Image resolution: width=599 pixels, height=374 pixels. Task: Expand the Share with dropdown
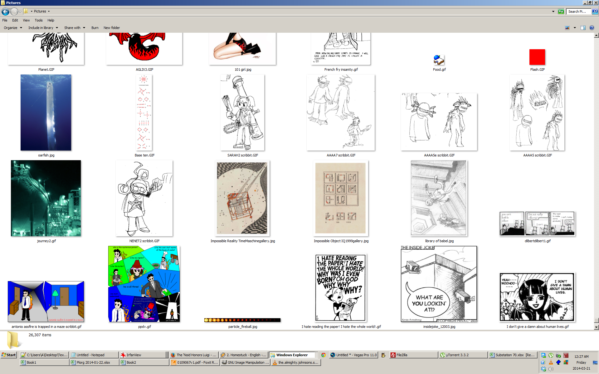click(x=75, y=28)
